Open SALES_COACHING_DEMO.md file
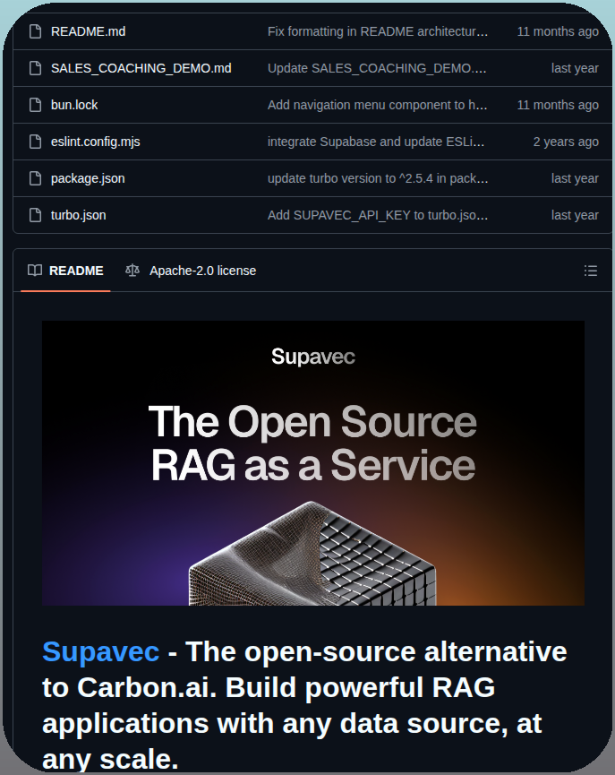Image resolution: width=615 pixels, height=775 pixels. [x=141, y=68]
